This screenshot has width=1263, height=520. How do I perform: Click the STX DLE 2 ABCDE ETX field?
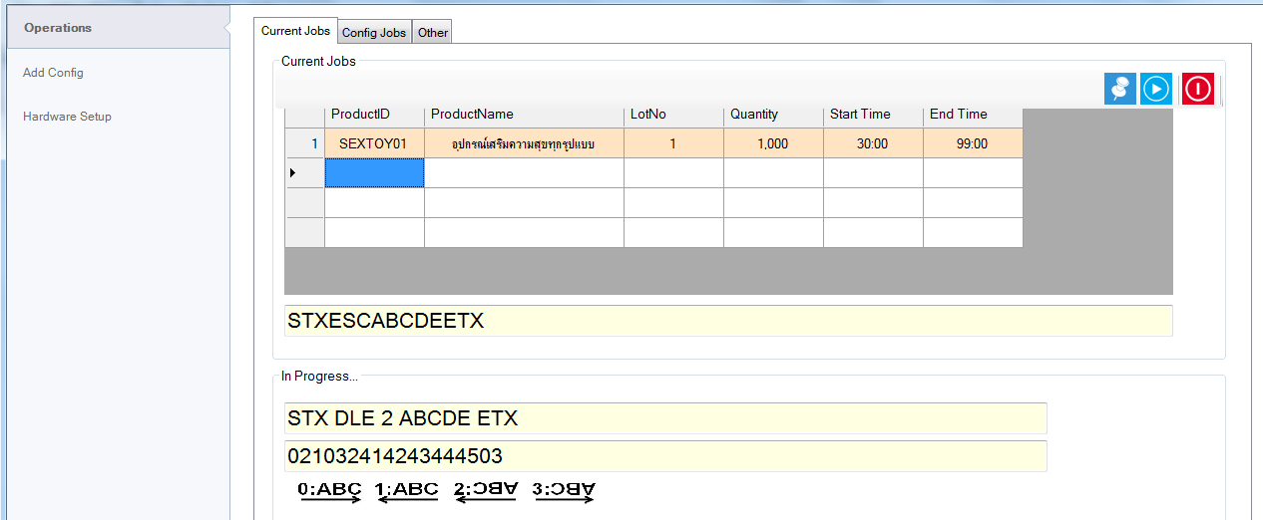665,418
